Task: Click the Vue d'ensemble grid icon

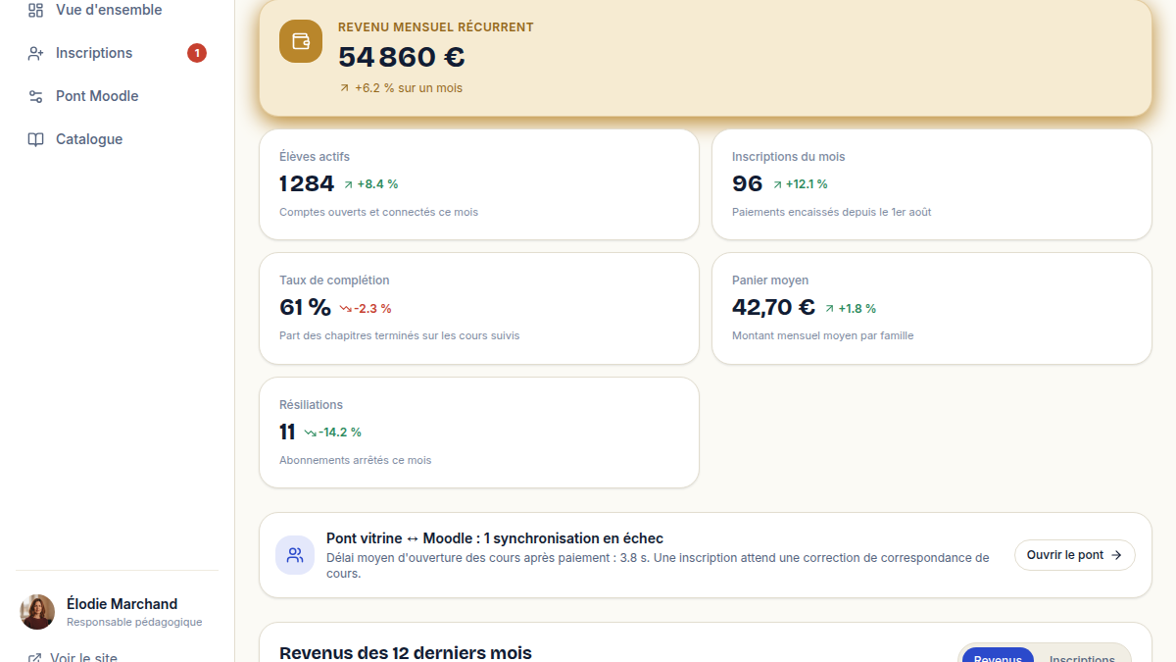Action: (35, 10)
